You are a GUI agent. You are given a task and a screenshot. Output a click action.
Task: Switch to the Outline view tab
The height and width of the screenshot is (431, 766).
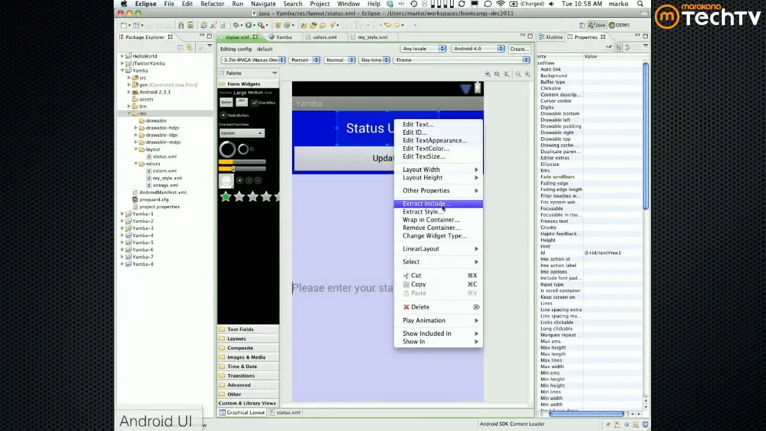551,37
